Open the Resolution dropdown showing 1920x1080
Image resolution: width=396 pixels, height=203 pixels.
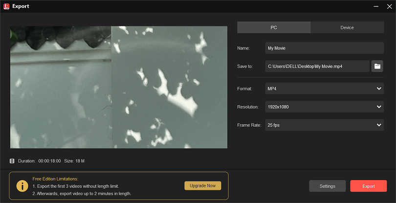(324, 107)
